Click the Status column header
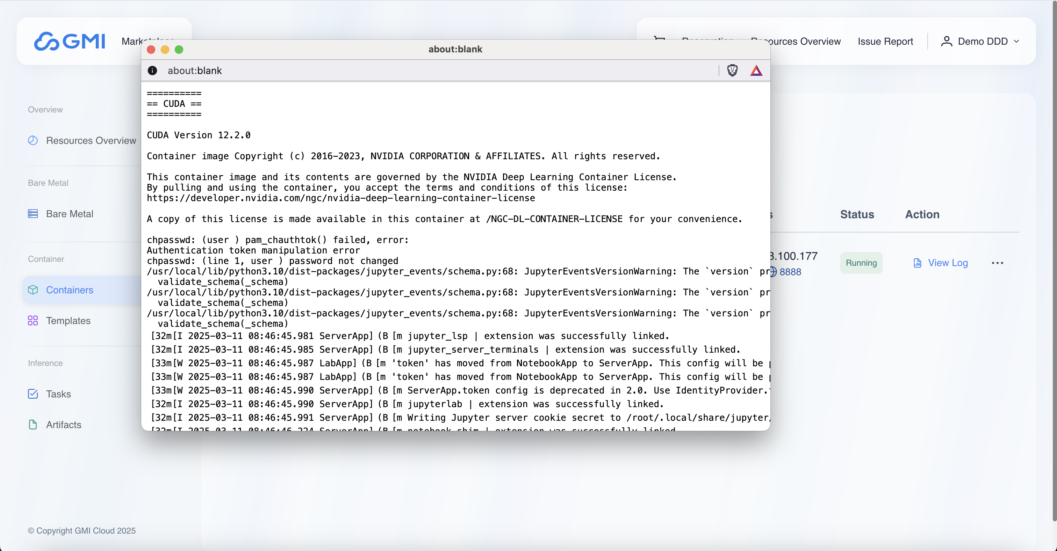The width and height of the screenshot is (1057, 551). point(857,214)
